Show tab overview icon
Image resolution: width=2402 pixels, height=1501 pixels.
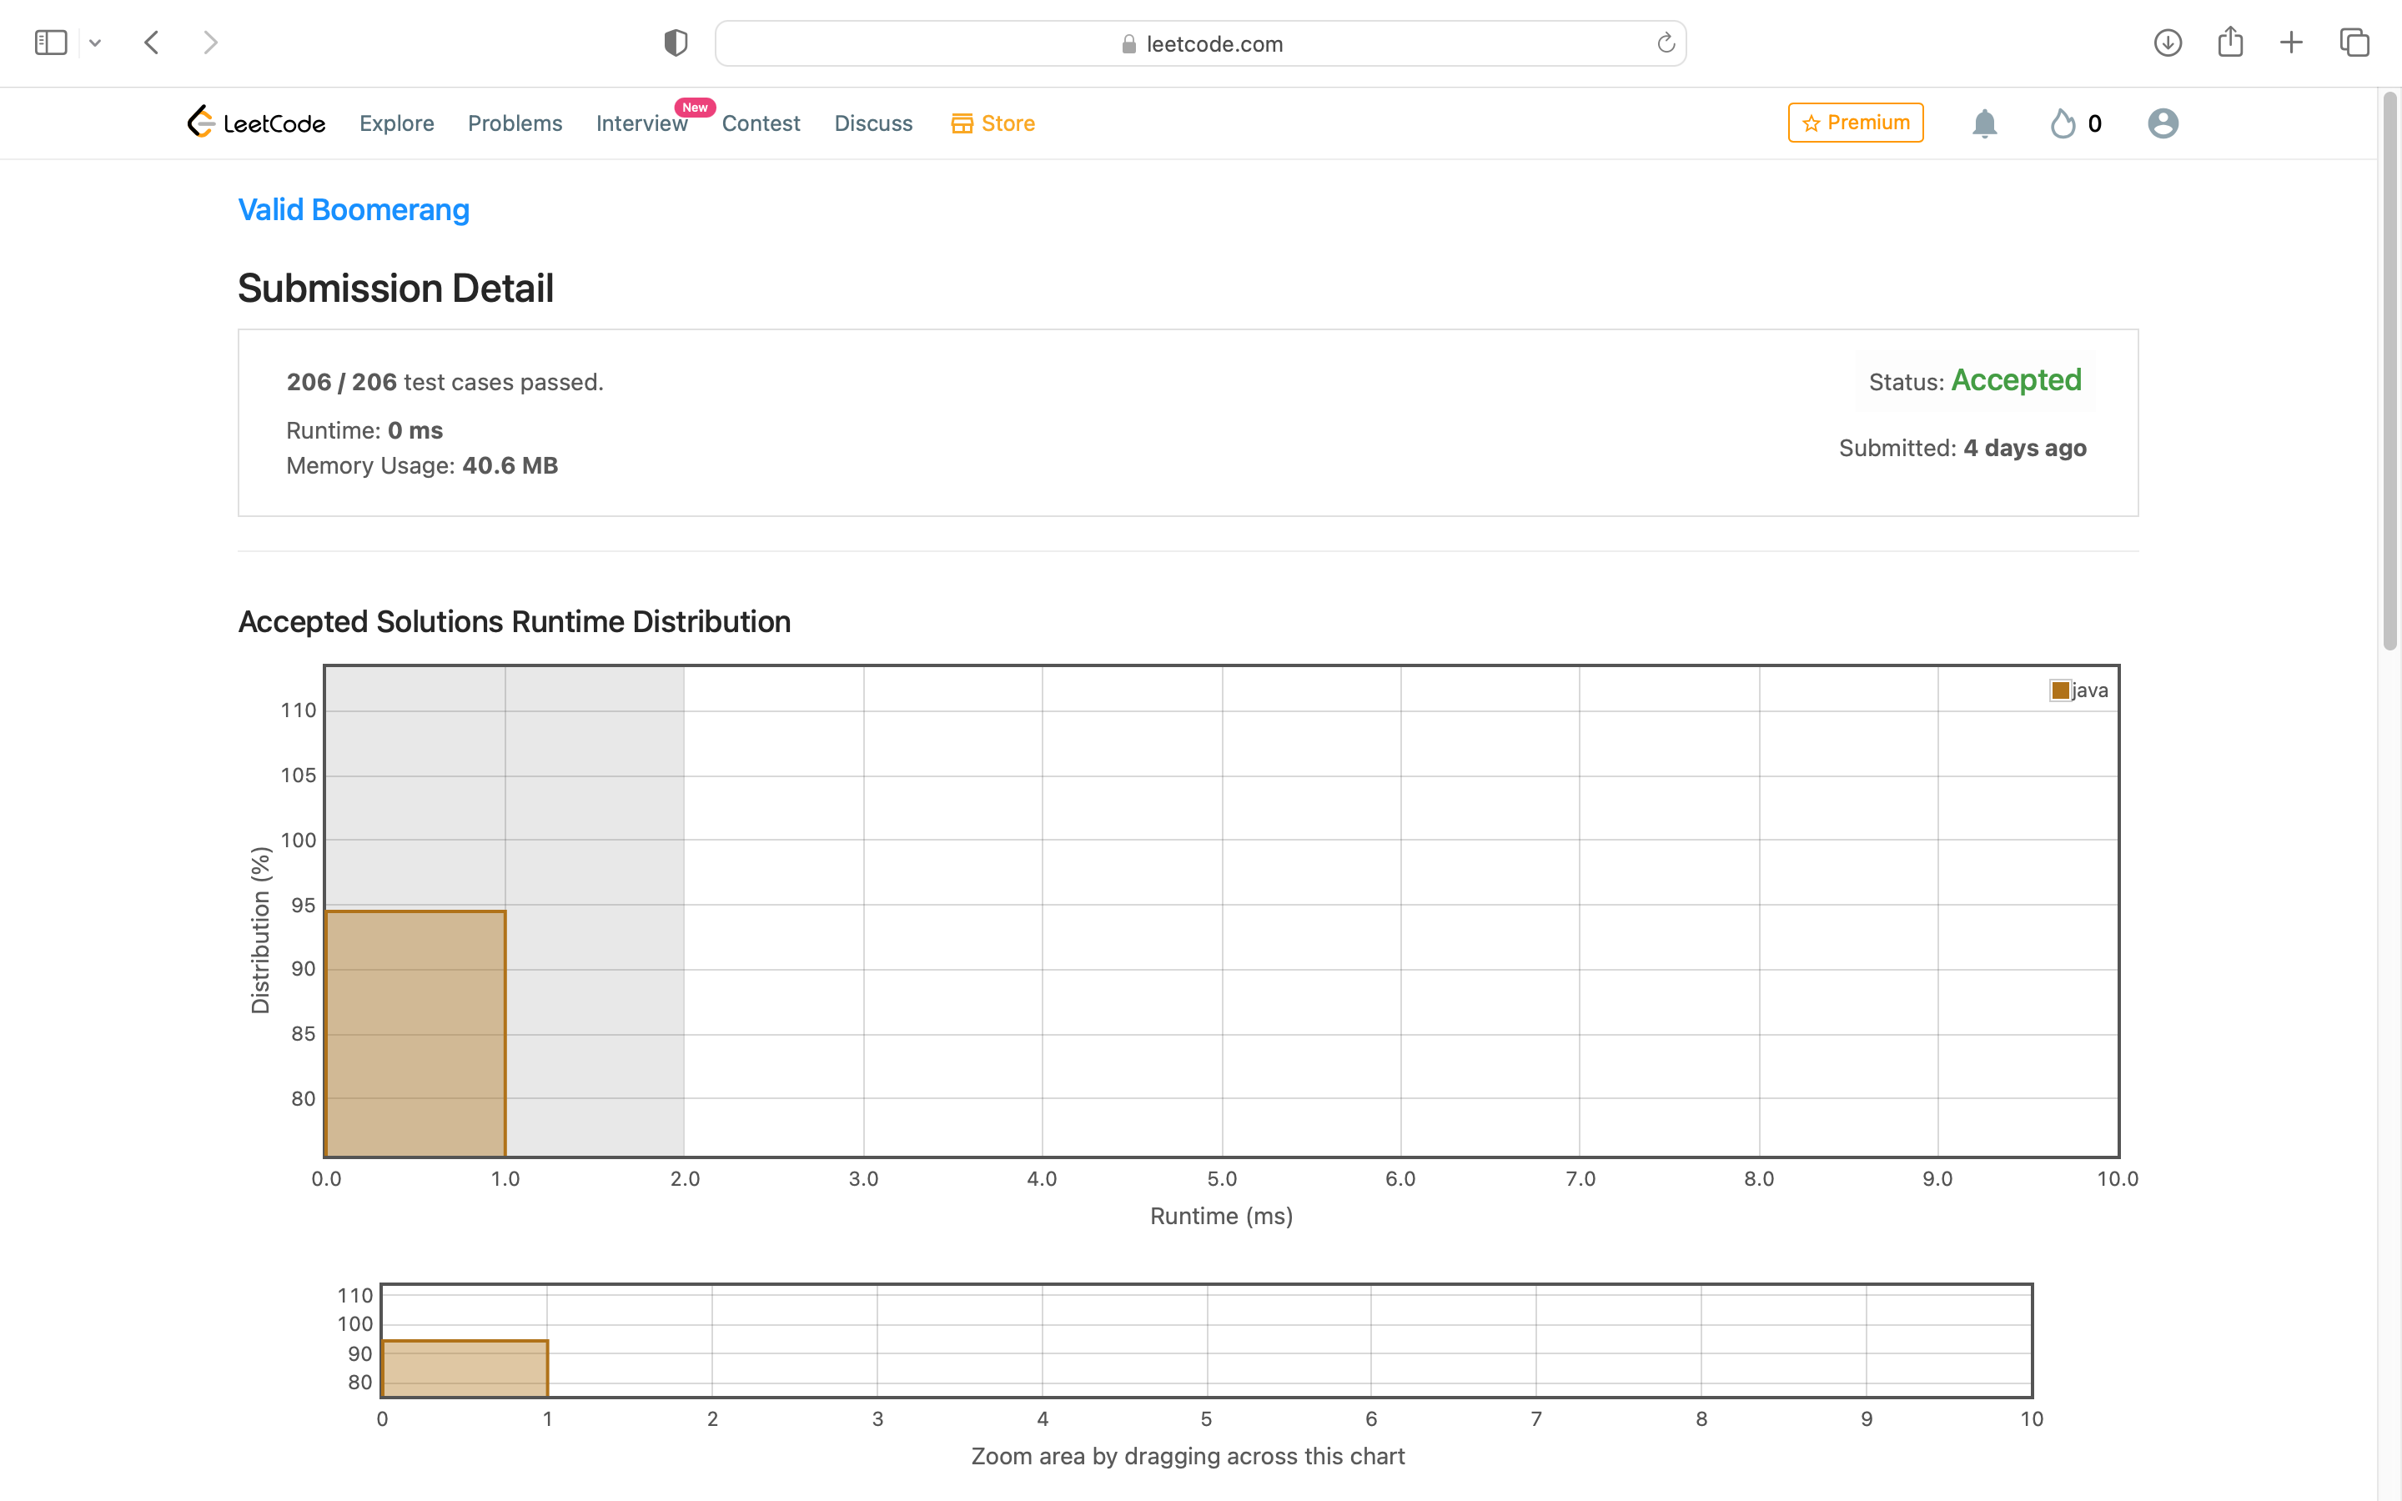point(2354,43)
